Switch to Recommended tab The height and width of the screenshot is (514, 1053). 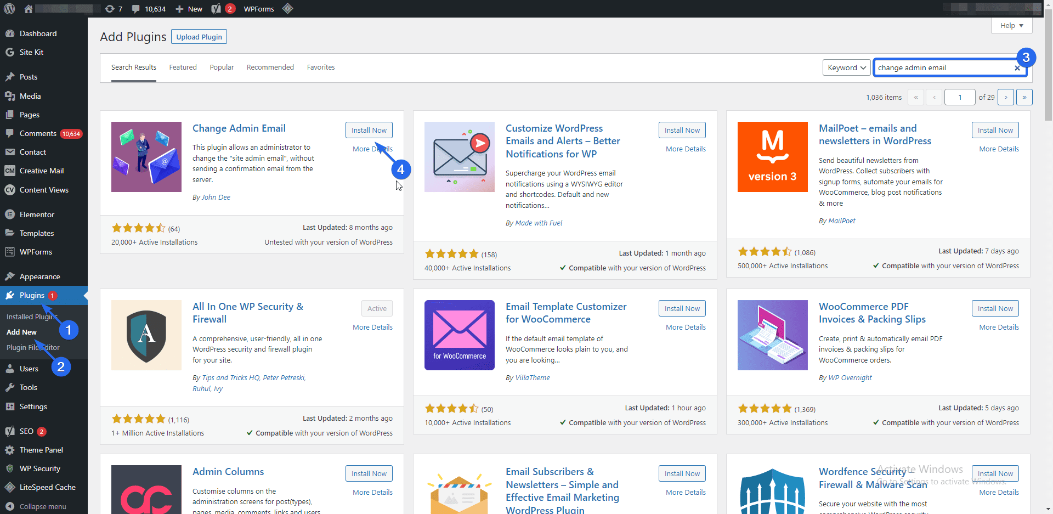click(x=270, y=67)
